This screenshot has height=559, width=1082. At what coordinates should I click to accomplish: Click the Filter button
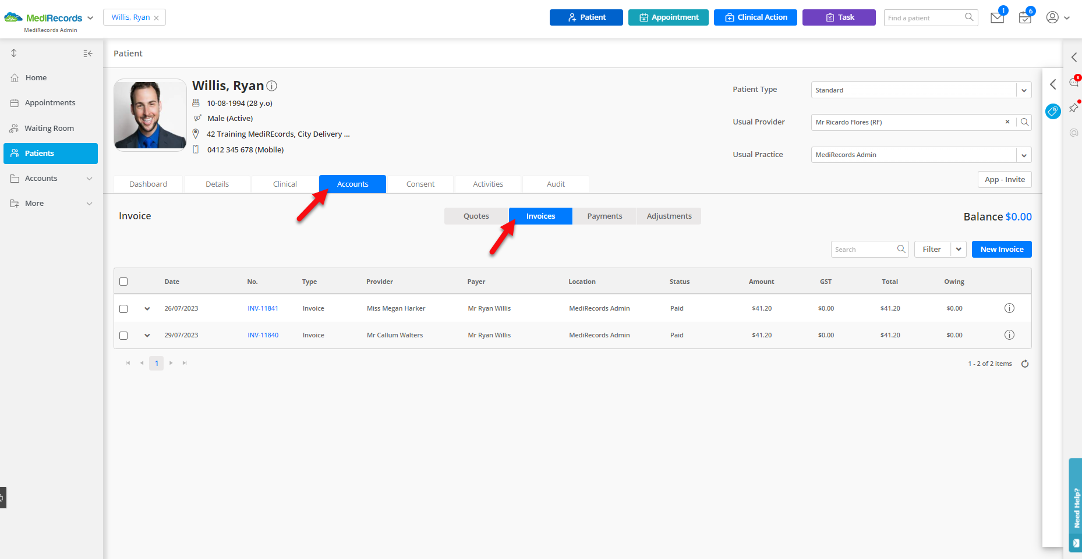click(932, 249)
